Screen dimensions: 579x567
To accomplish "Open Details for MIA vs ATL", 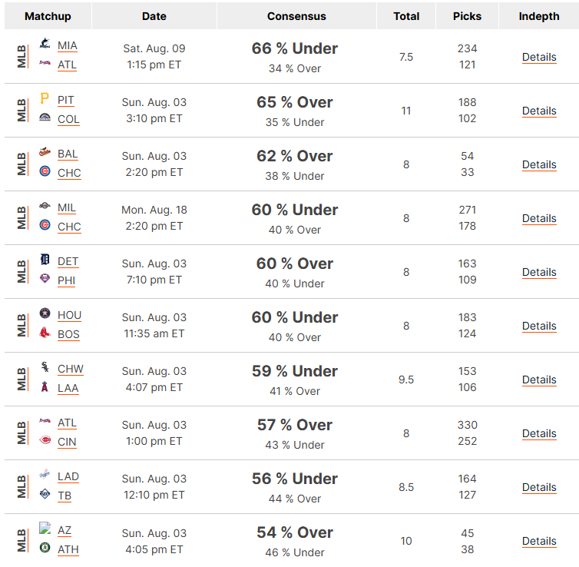I will click(539, 58).
